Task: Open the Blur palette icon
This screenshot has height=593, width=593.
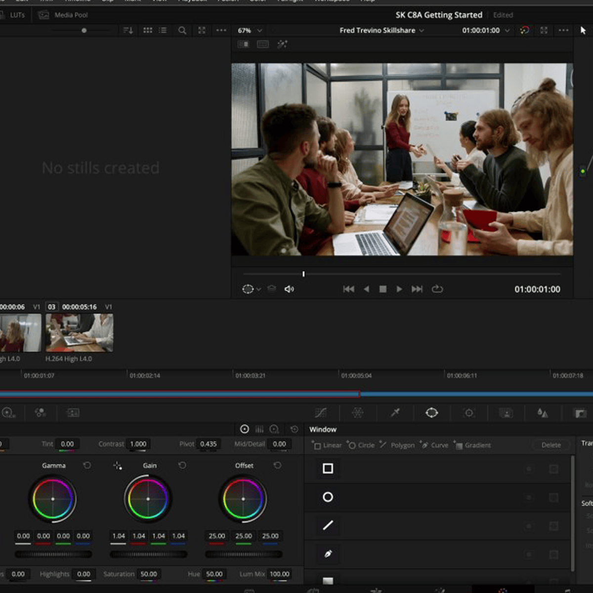Action: pos(543,413)
